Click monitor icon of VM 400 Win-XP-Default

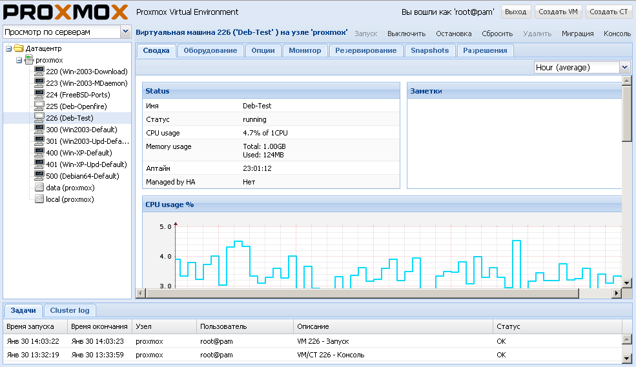(x=39, y=153)
